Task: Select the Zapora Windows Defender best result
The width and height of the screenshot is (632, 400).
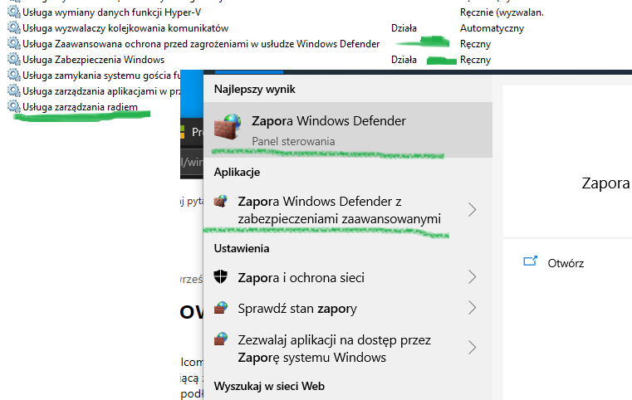Action: [348, 129]
